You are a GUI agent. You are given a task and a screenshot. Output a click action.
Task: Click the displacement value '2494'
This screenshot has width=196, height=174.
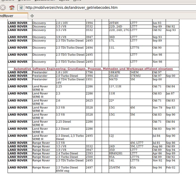[89, 48]
